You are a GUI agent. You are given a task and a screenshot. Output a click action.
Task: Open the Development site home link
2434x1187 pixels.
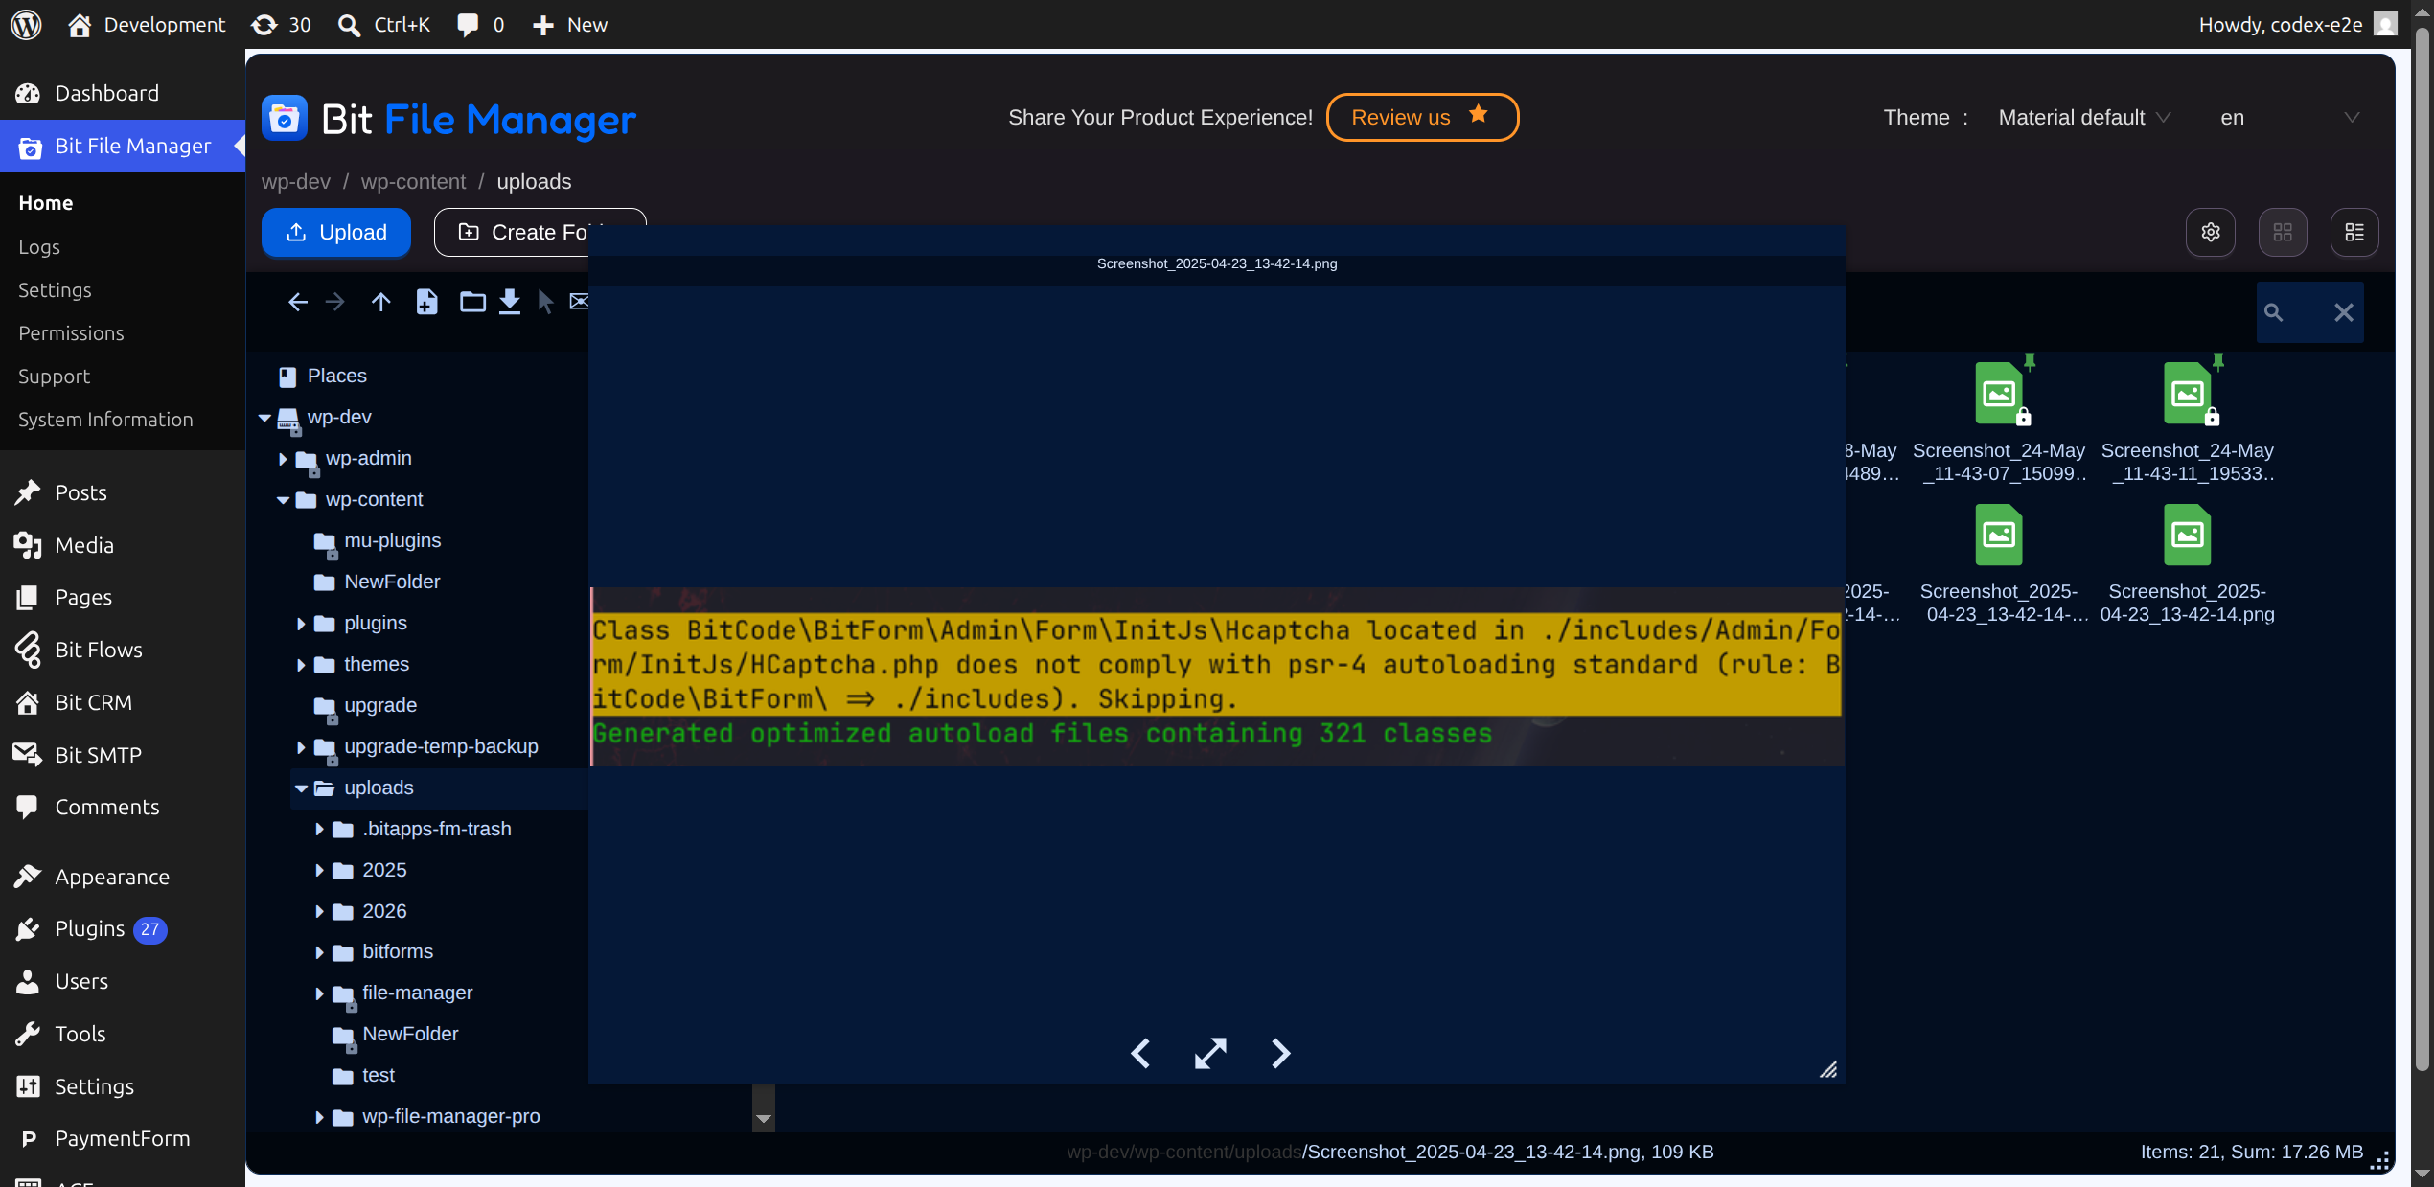147,24
